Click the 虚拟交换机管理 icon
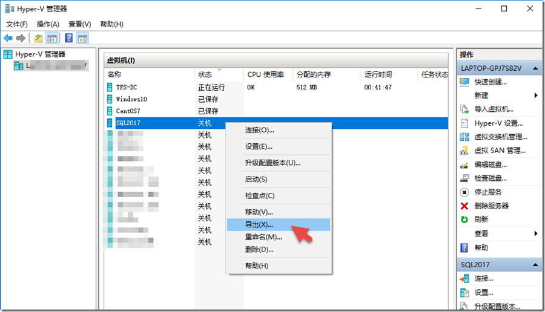 tap(464, 137)
